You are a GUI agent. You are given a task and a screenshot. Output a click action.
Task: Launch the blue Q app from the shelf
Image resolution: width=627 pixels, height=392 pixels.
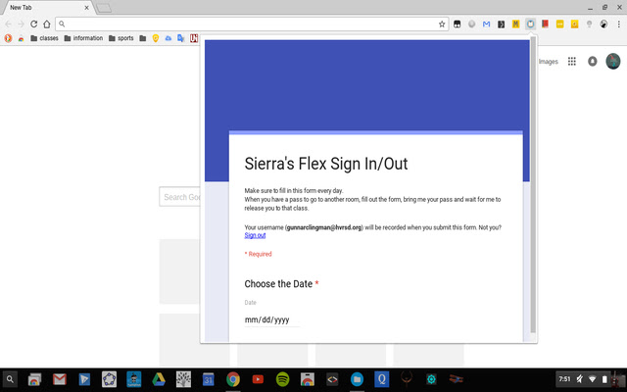click(x=381, y=379)
